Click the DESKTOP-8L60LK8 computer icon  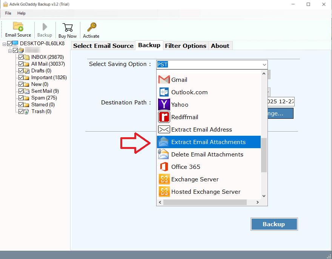coord(15,43)
